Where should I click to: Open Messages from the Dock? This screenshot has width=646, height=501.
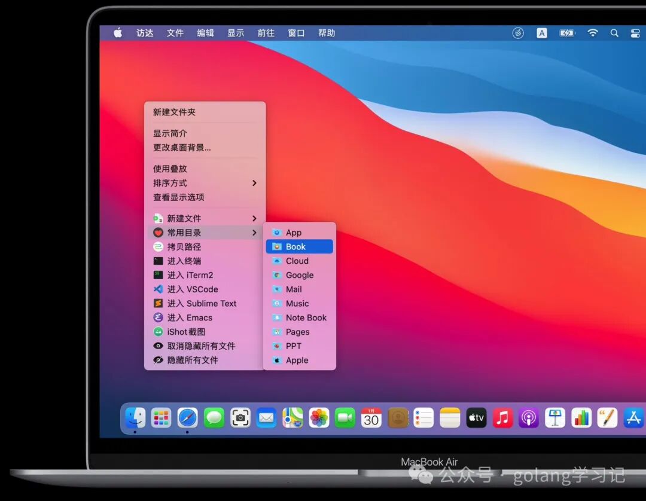coord(214,418)
